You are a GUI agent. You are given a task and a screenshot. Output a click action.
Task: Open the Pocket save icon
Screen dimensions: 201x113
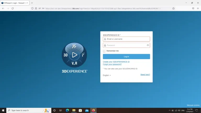click(x=193, y=8)
